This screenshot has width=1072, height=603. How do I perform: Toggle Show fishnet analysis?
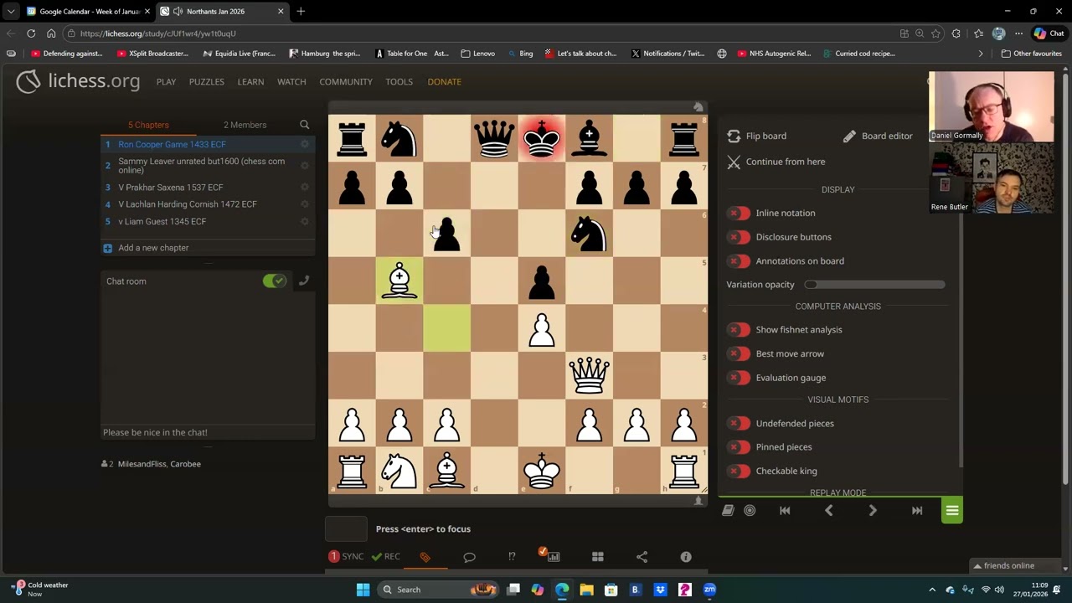739,330
